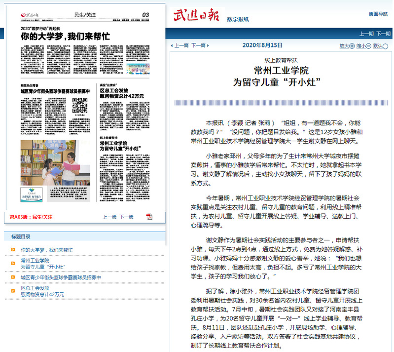Screen dimensions: 394x352
Task: Click page number 03 on thumbnail
Action: pyautogui.click(x=145, y=15)
